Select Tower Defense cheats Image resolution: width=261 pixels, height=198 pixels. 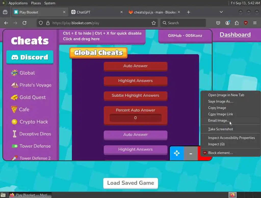click(x=31, y=146)
